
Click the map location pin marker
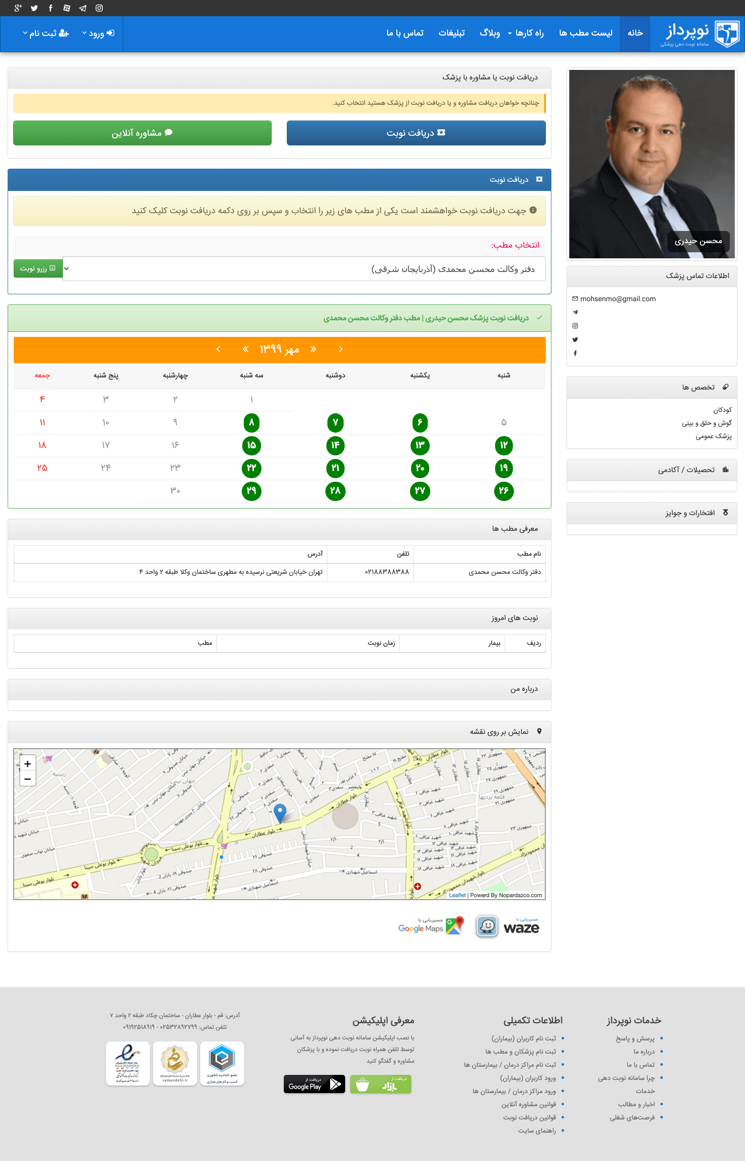pos(280,812)
